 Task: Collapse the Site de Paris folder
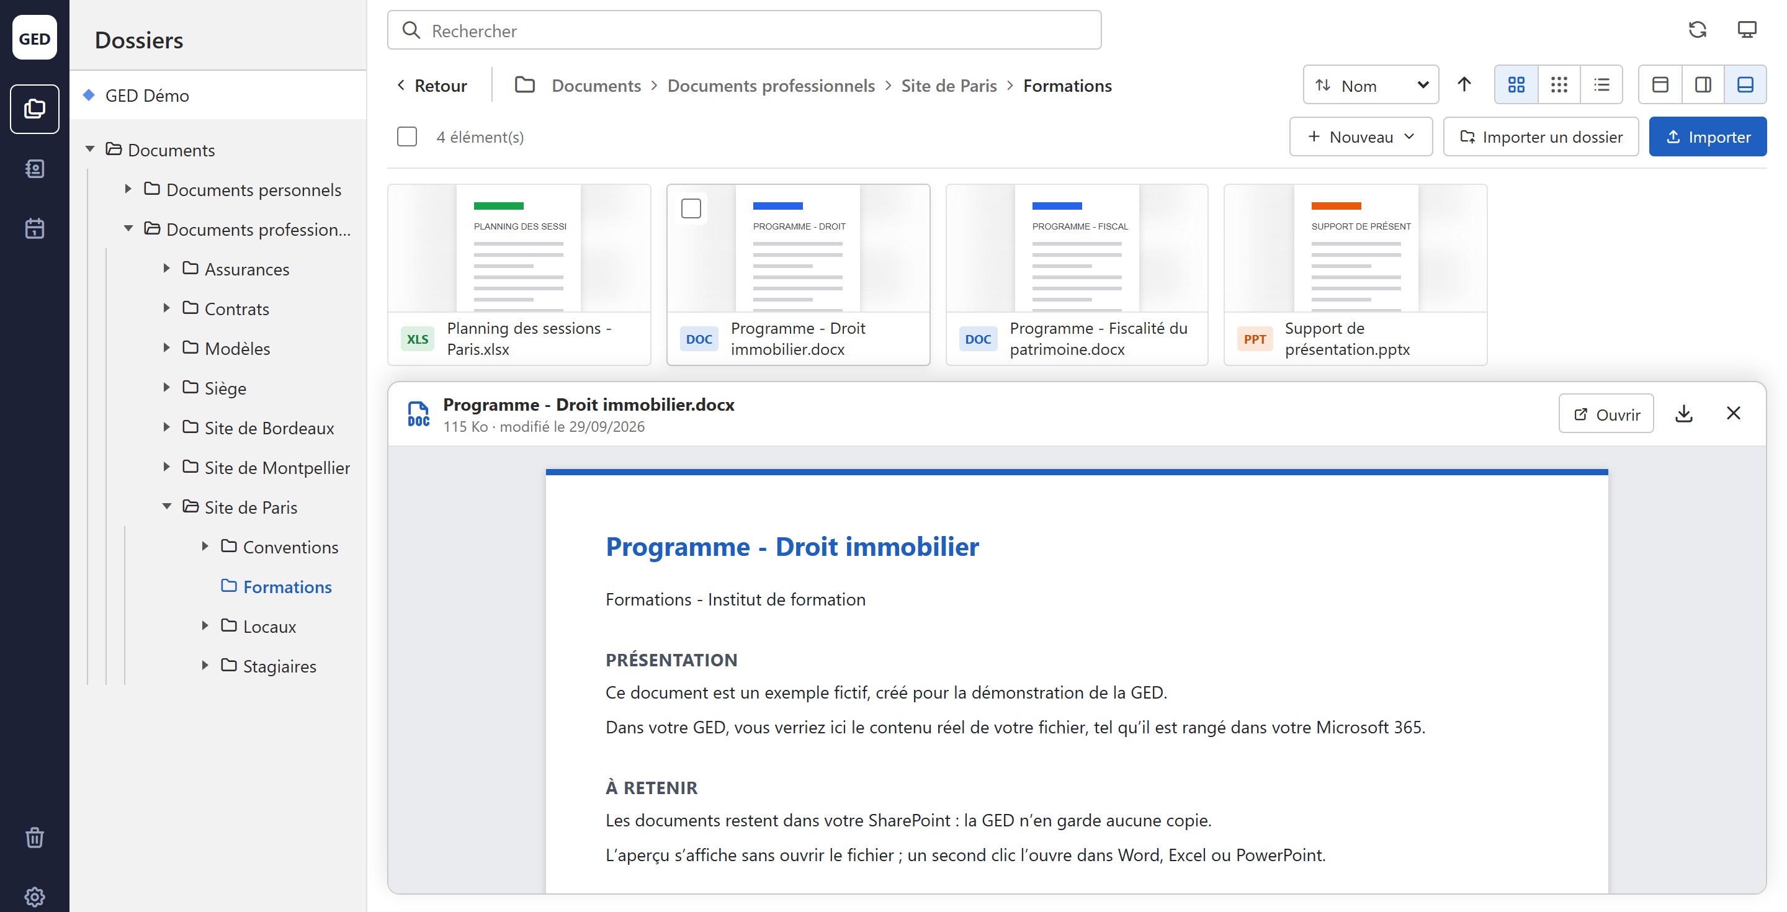pyautogui.click(x=166, y=506)
